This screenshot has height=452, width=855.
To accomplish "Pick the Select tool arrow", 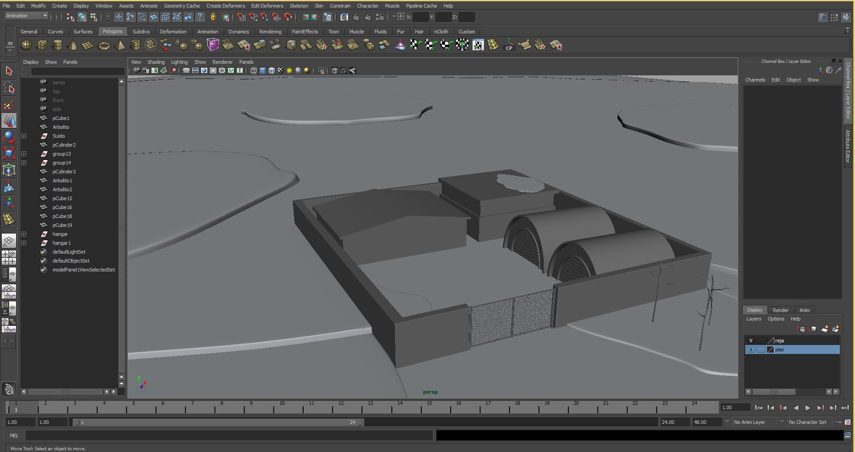I will 9,71.
